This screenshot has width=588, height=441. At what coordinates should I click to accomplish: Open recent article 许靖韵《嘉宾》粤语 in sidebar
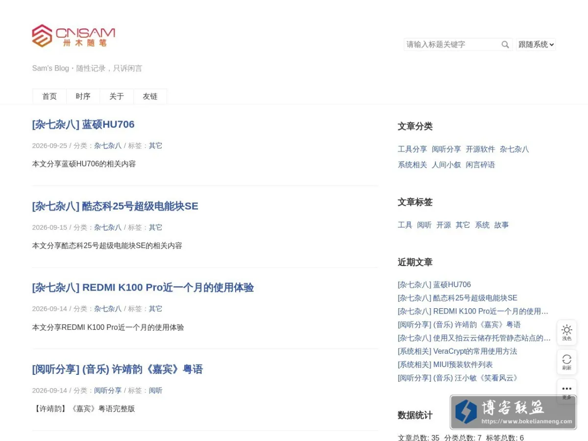pyautogui.click(x=459, y=324)
